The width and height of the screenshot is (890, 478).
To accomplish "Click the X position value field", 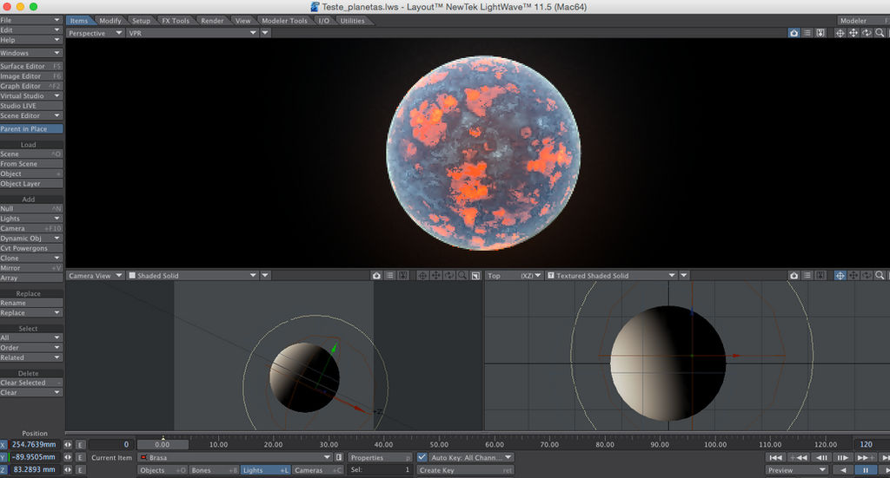I will coord(34,444).
